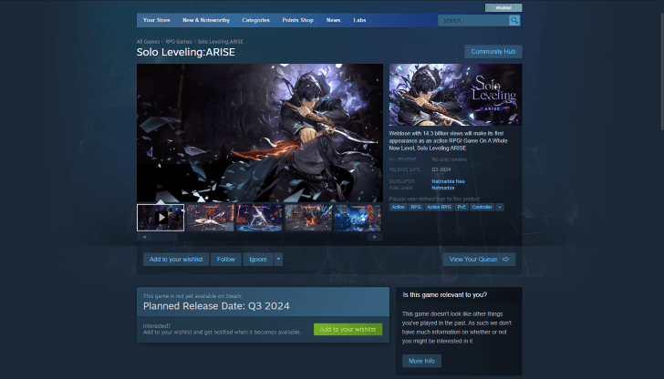
Task: Click the green Add to your wishlist button
Action: point(348,329)
